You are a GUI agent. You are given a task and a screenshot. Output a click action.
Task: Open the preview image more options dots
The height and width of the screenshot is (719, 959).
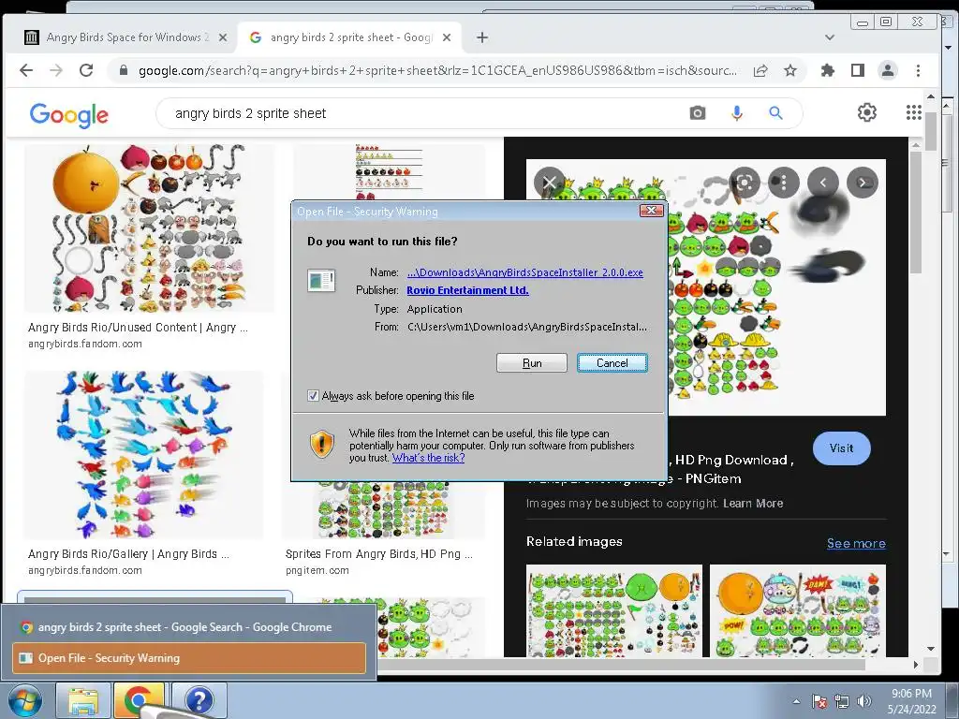click(x=784, y=183)
